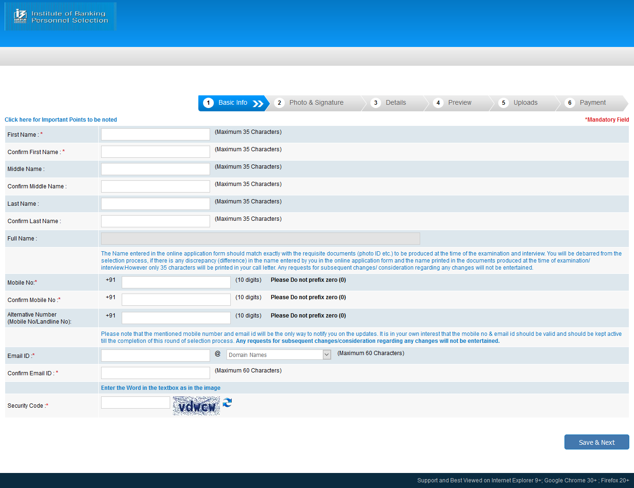
Task: Select the Basic Info step tab
Action: click(232, 102)
